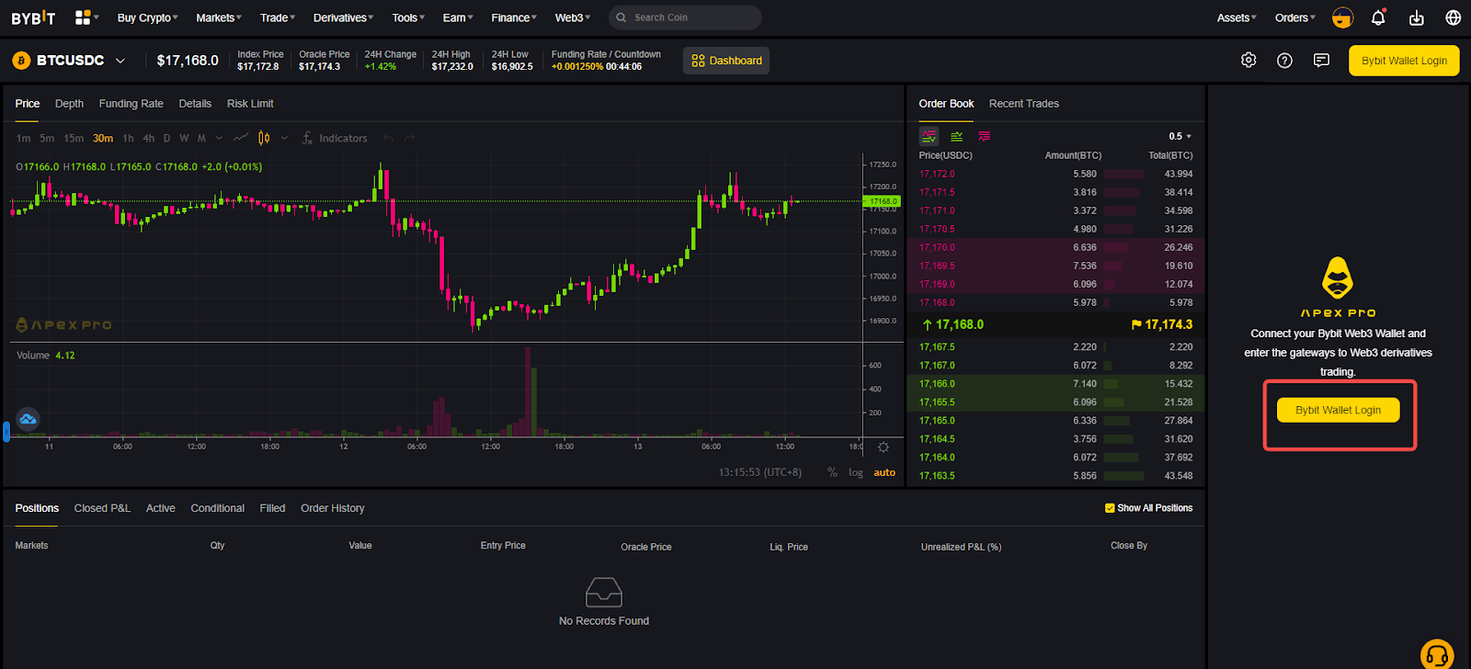Screen dimensions: 1471x669
Task: Open the Details tab
Action: pyautogui.click(x=195, y=104)
